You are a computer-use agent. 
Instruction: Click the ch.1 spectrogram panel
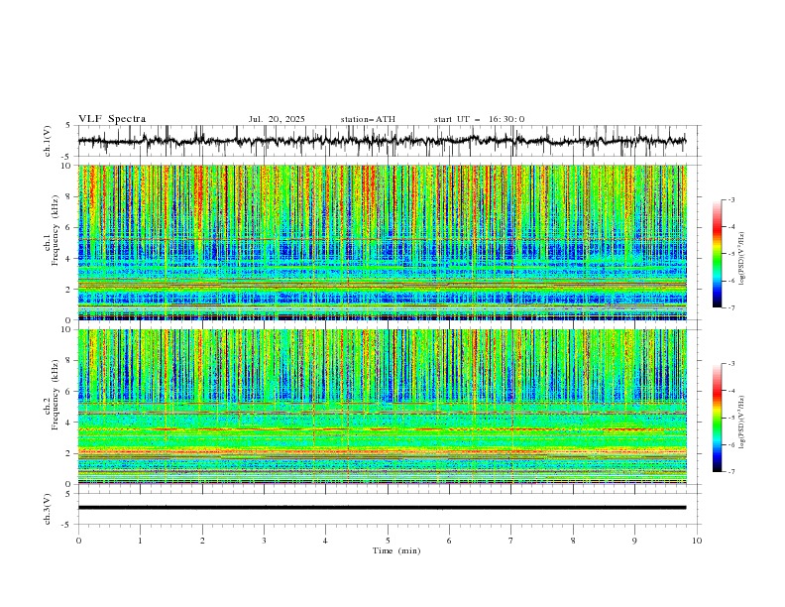tap(383, 242)
